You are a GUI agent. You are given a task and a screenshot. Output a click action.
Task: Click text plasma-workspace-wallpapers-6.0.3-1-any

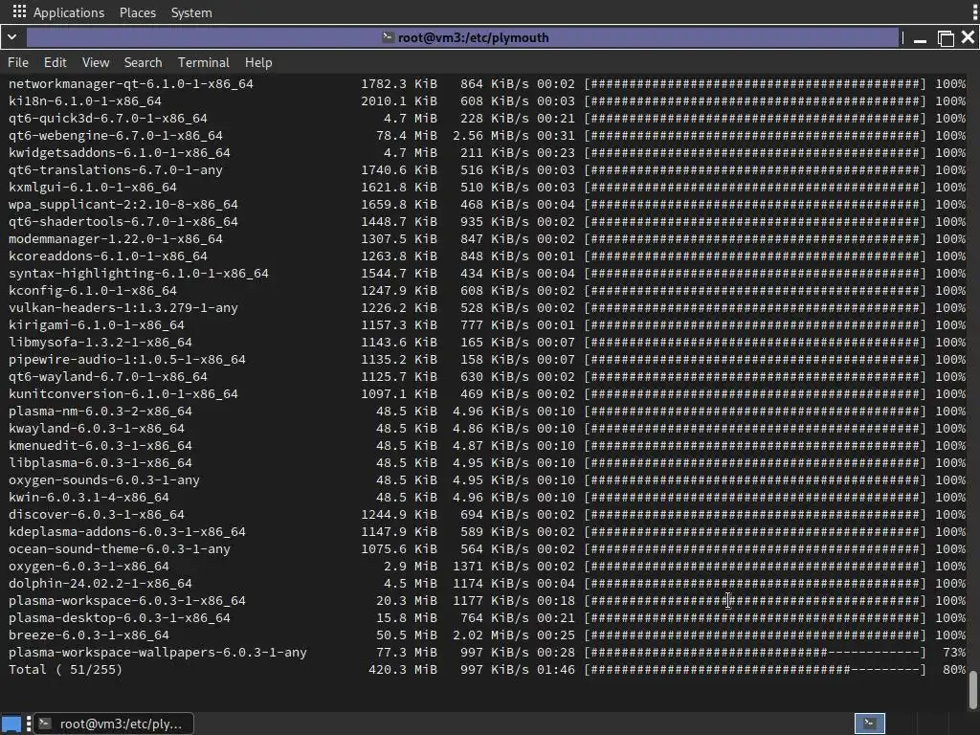click(x=158, y=653)
